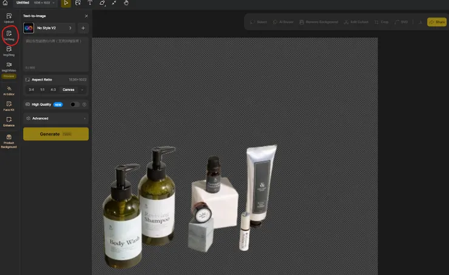Choose Select in the canvas toolbar
This screenshot has width=449, height=275.
pyautogui.click(x=258, y=22)
